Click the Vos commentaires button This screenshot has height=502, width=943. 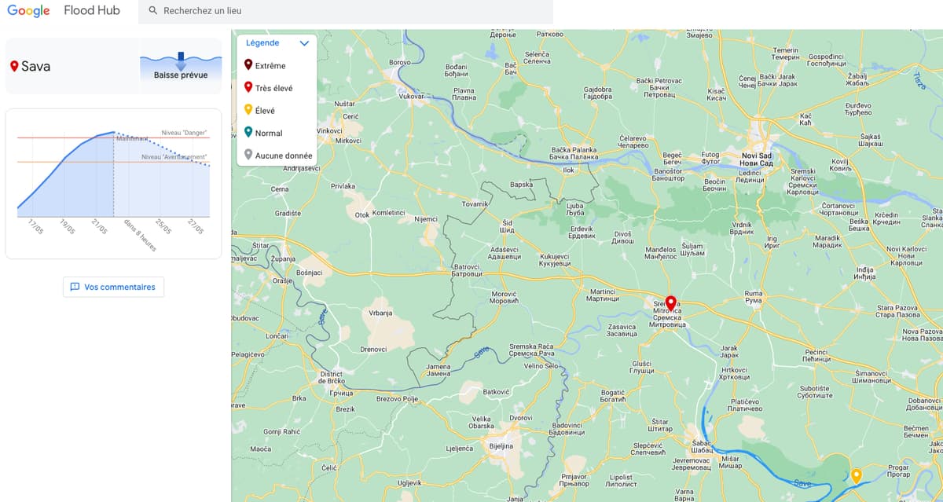[x=113, y=287]
